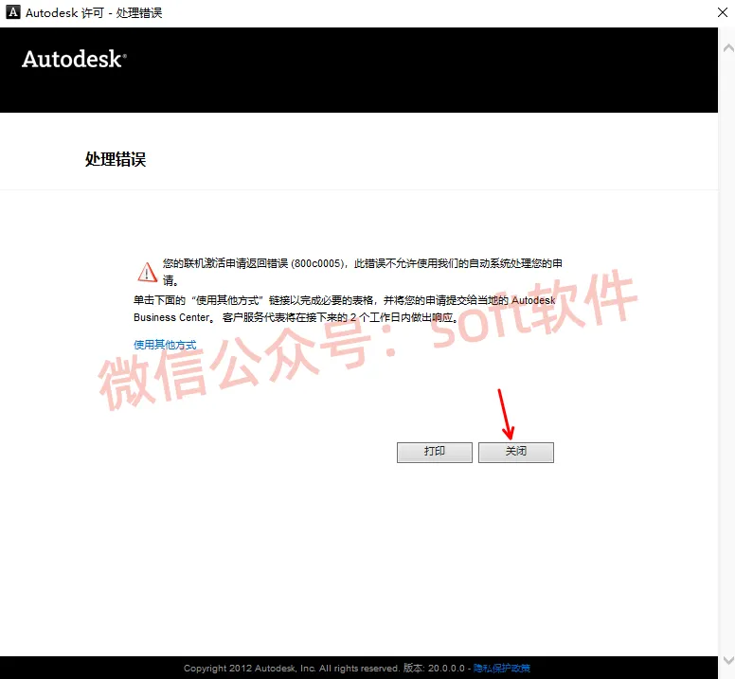Click the scrollbar up arrow
Viewport: 735px width, 679px height.
[x=728, y=47]
